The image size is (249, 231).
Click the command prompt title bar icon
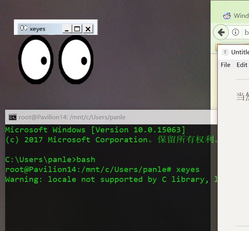13,117
